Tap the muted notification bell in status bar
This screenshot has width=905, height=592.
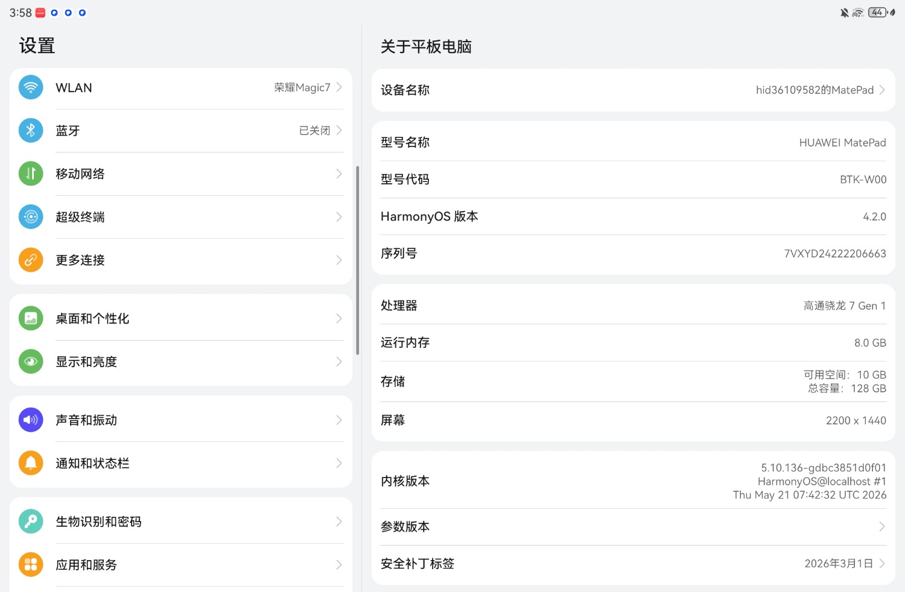click(845, 13)
